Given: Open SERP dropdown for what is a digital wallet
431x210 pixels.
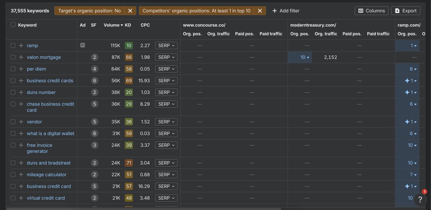Looking at the screenshot, I should (166, 133).
